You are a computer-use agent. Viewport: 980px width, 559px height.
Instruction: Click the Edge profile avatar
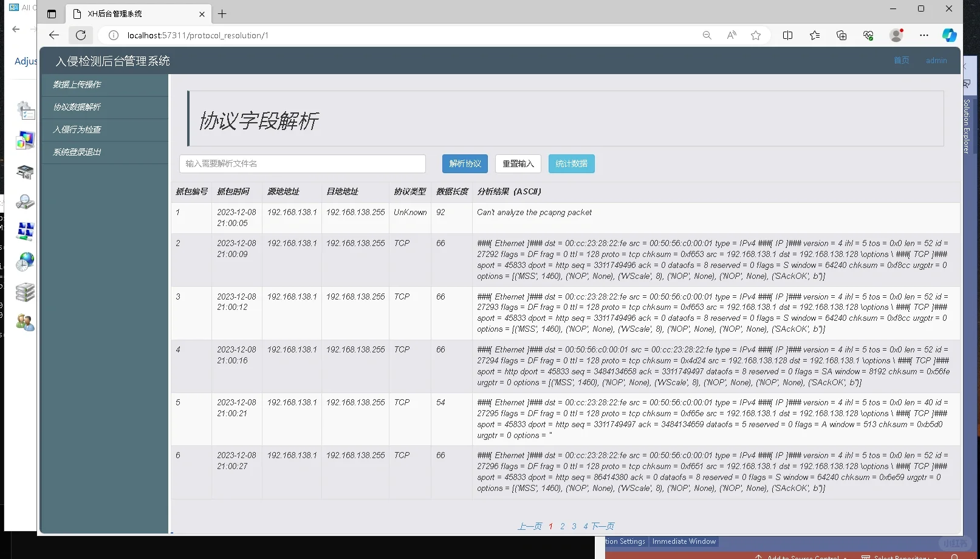pyautogui.click(x=896, y=35)
